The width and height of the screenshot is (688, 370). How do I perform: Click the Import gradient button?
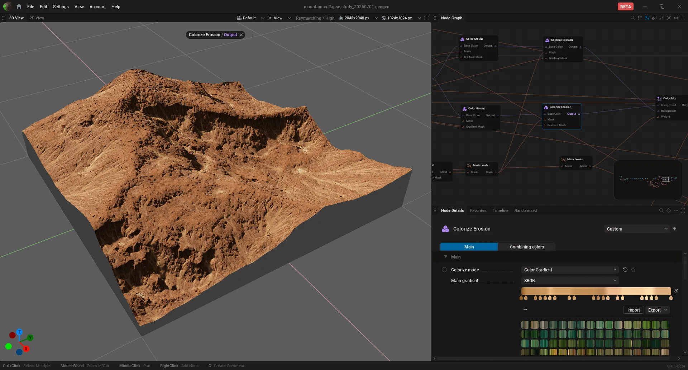(x=634, y=310)
